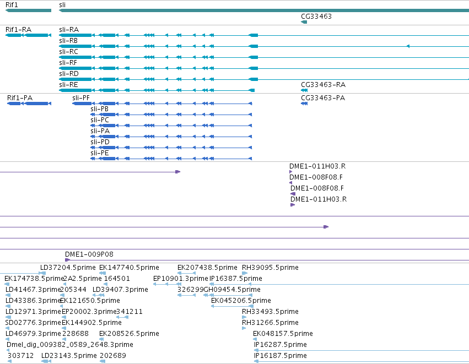Select the Rif1-RA transcript label
469x364 pixels.
(x=18, y=30)
